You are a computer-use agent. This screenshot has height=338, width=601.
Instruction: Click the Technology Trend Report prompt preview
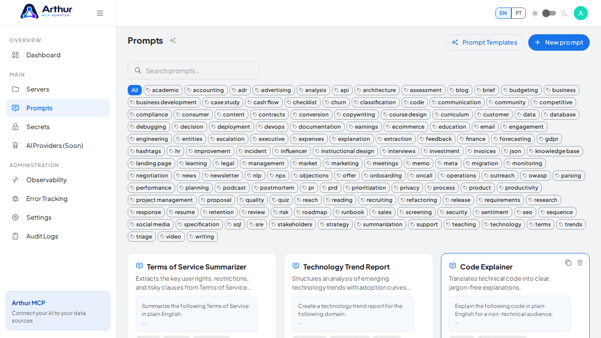(x=353, y=314)
